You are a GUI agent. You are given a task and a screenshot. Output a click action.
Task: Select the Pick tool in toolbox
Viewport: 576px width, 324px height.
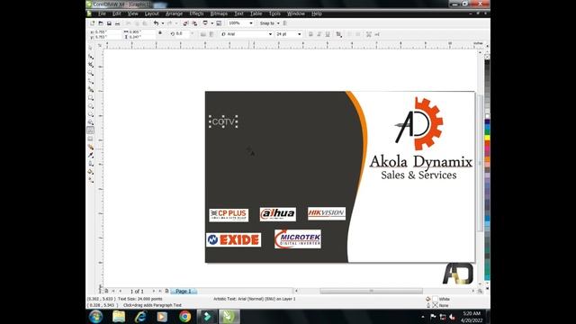pyautogui.click(x=90, y=48)
